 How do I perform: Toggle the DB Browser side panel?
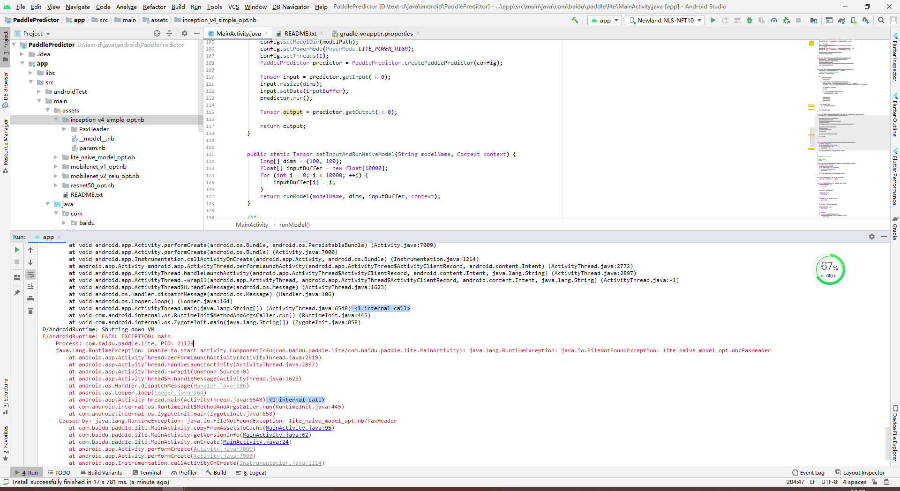[5, 89]
